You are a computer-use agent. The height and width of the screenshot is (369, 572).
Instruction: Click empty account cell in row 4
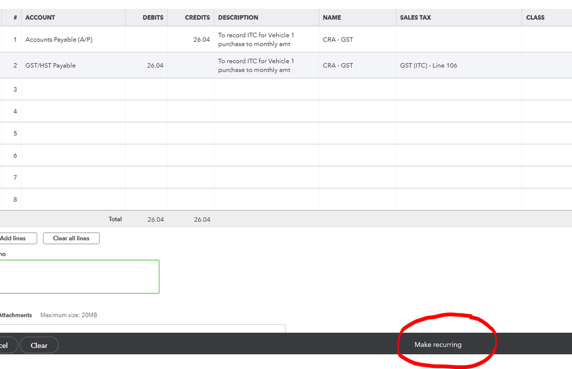(x=73, y=111)
